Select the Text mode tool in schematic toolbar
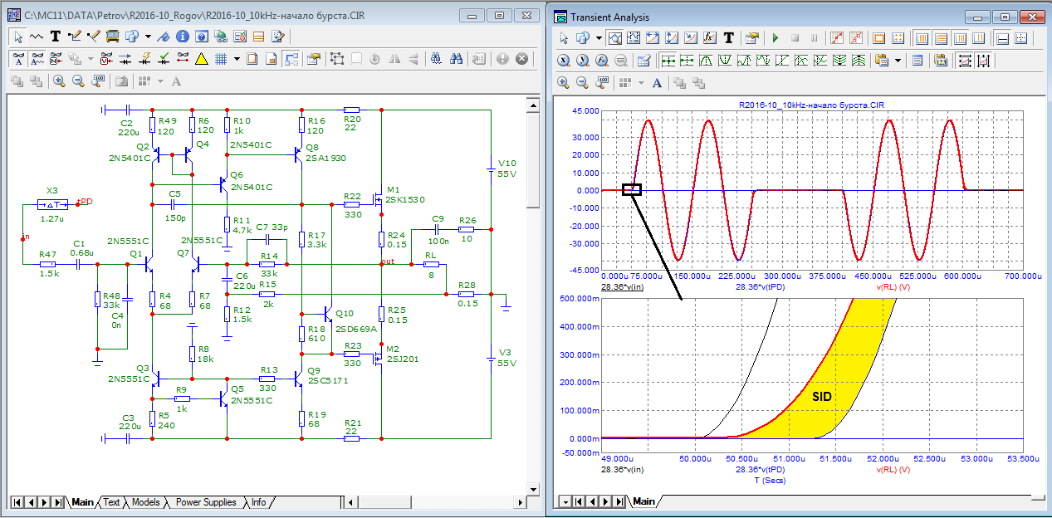 click(x=56, y=37)
